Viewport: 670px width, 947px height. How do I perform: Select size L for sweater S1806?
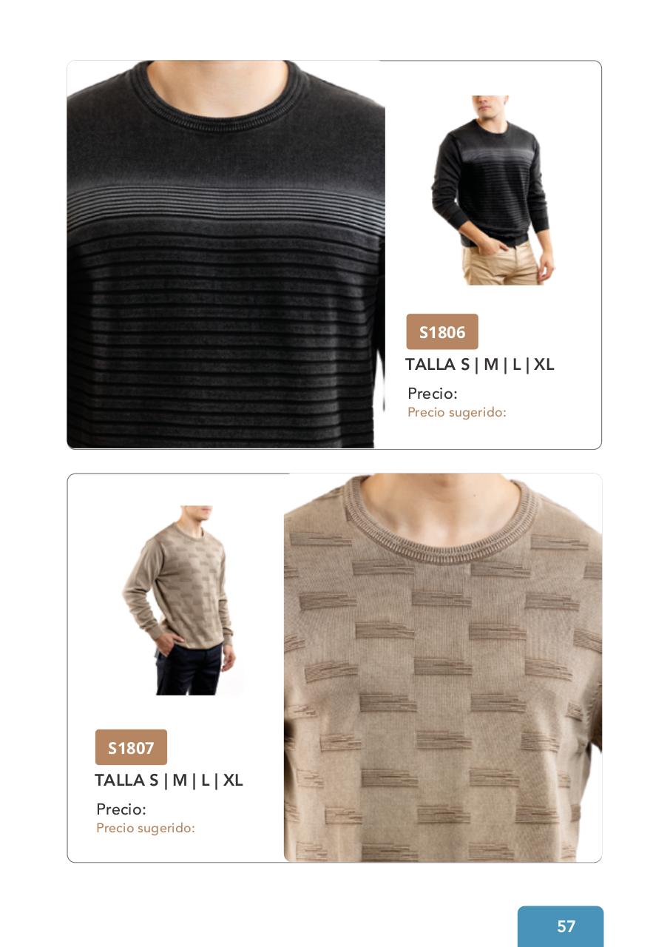pyautogui.click(x=516, y=365)
